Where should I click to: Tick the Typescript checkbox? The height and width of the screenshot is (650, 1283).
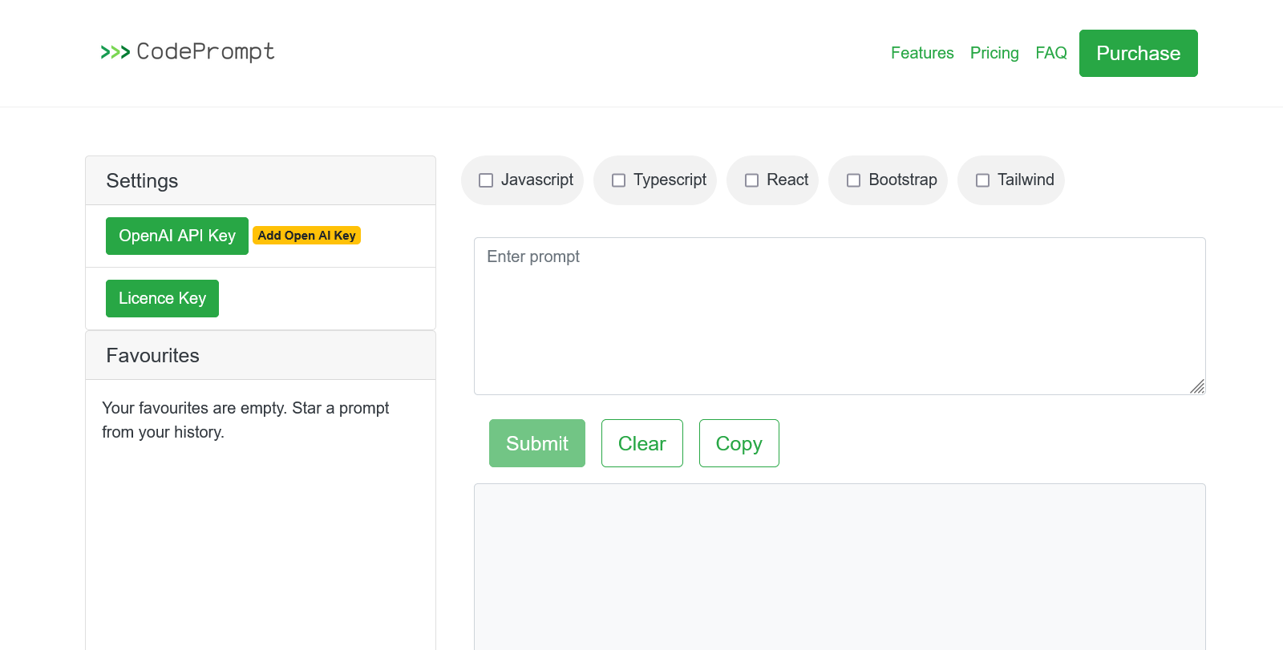[618, 180]
